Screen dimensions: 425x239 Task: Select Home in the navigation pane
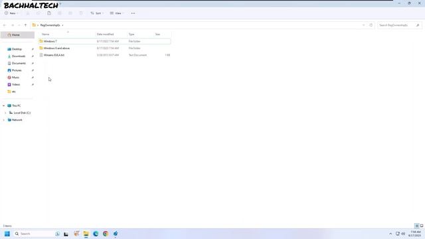[18, 35]
